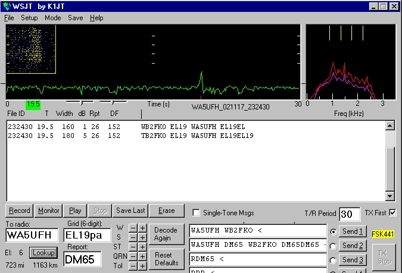Click the Record button
The width and height of the screenshot is (402, 273).
(20, 211)
